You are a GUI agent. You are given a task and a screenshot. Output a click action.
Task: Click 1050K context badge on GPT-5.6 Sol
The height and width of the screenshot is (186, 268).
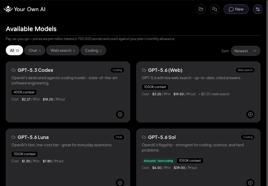[x=190, y=161]
